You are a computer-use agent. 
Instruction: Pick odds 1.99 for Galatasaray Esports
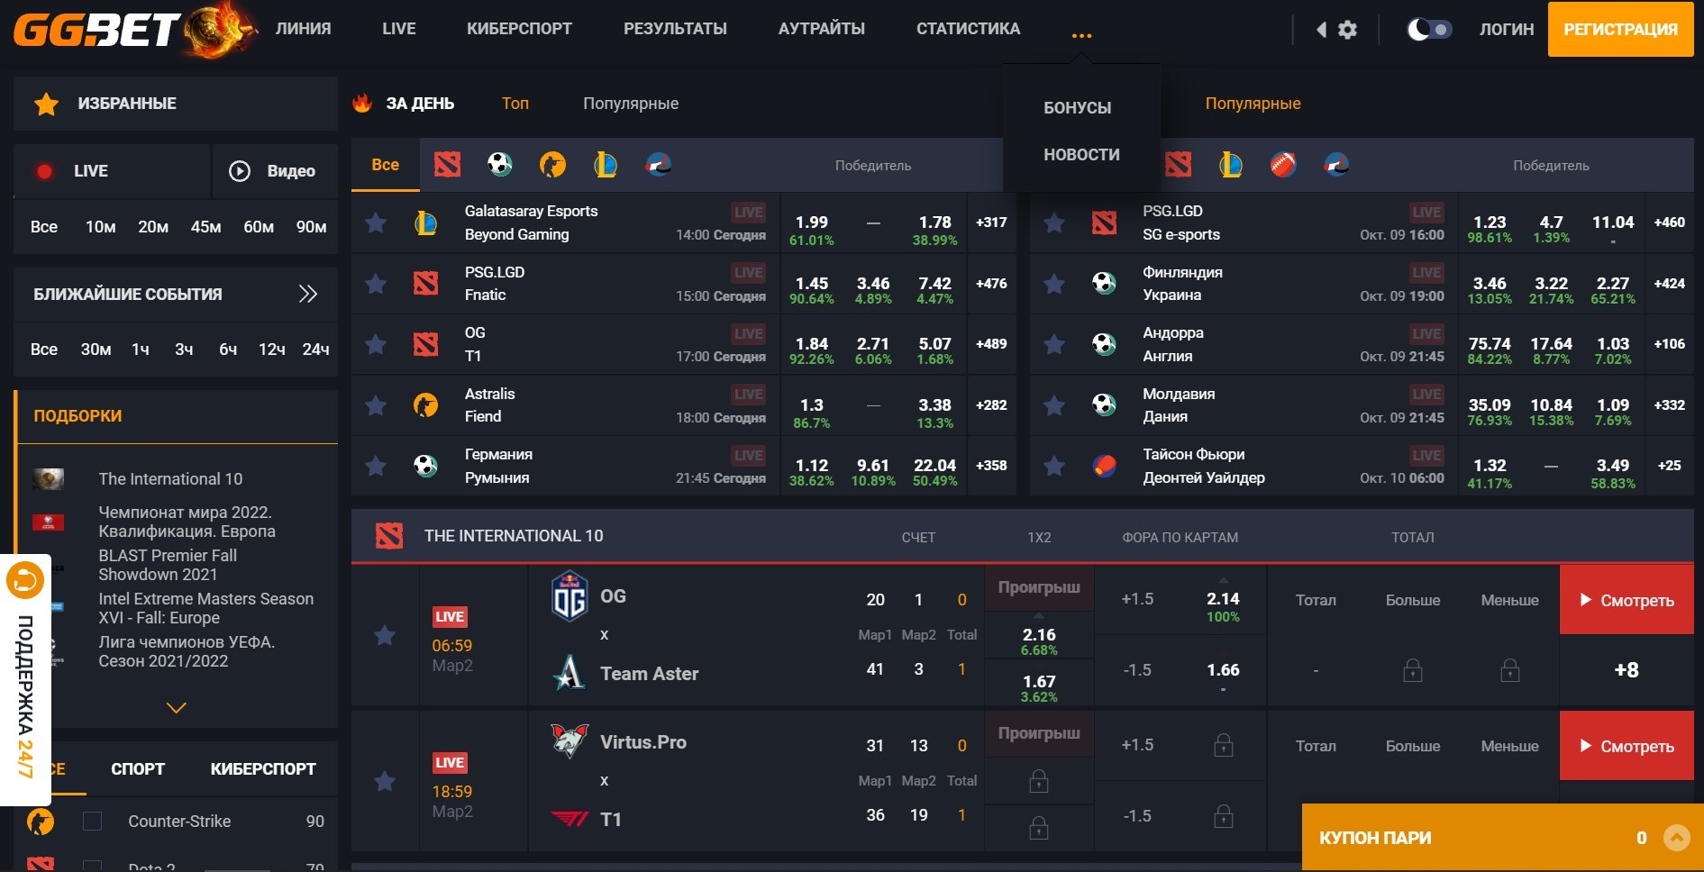click(811, 223)
